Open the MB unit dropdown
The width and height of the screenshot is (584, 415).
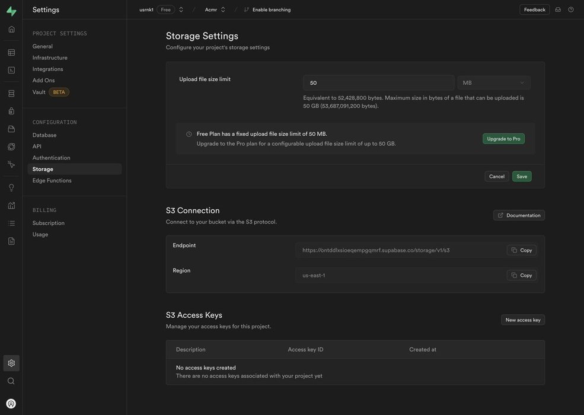[493, 83]
